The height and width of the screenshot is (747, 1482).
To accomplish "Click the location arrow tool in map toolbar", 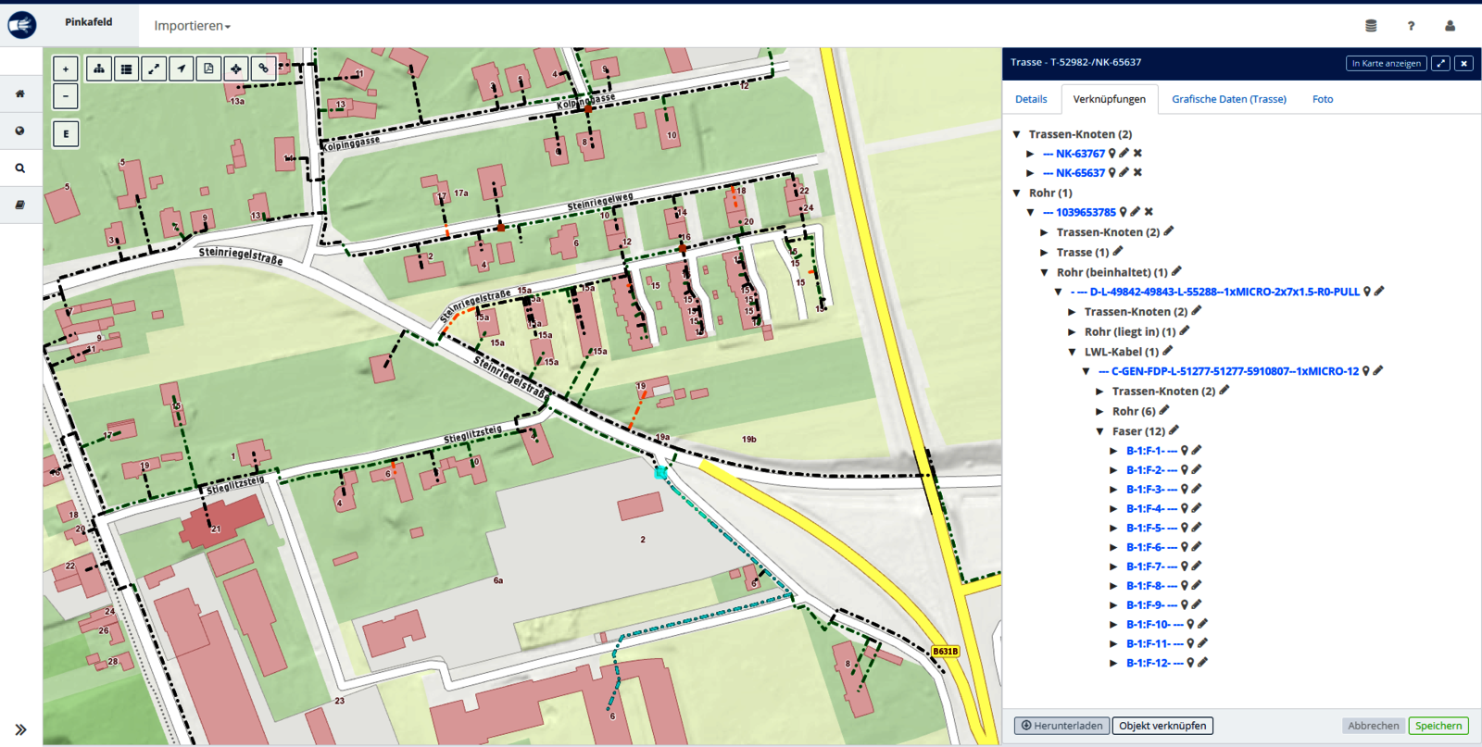I will point(182,68).
